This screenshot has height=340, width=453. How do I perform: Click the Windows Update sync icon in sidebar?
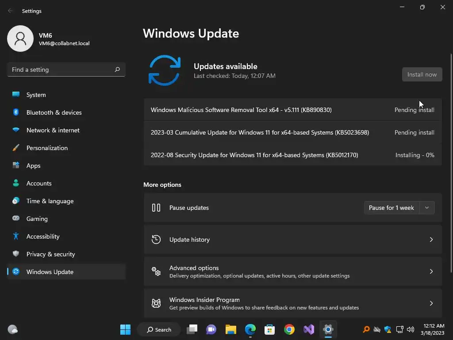tap(16, 271)
